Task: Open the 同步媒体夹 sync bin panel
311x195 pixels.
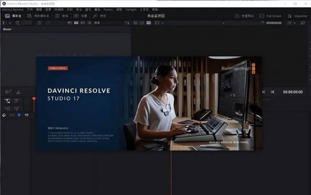Action: [38, 16]
